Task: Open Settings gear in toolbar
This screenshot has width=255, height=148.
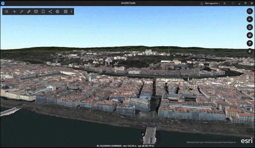Action: point(57,11)
